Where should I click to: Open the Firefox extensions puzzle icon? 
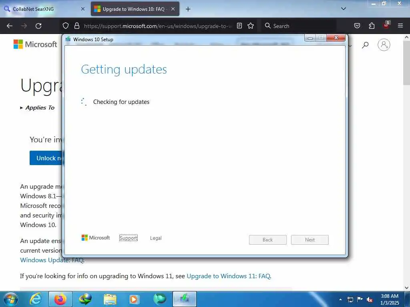(372, 26)
